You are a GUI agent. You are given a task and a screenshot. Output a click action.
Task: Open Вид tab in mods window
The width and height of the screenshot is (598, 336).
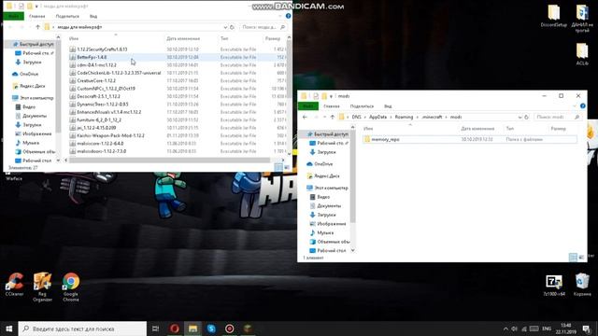(388, 105)
